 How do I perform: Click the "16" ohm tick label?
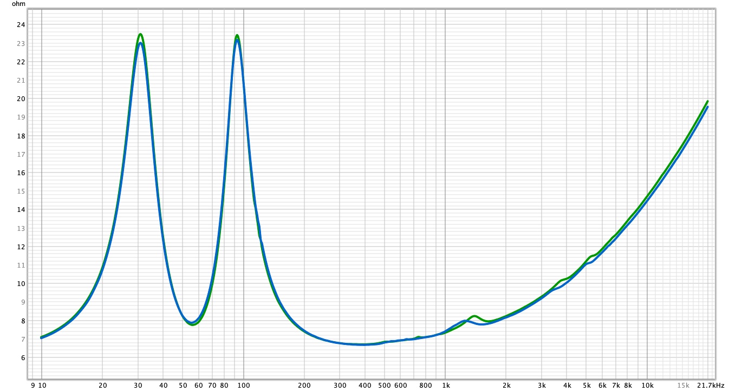click(x=21, y=172)
